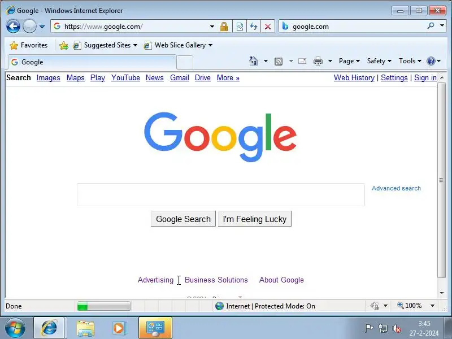Open the recent pages dropdown arrow
452x339 pixels.
42,27
